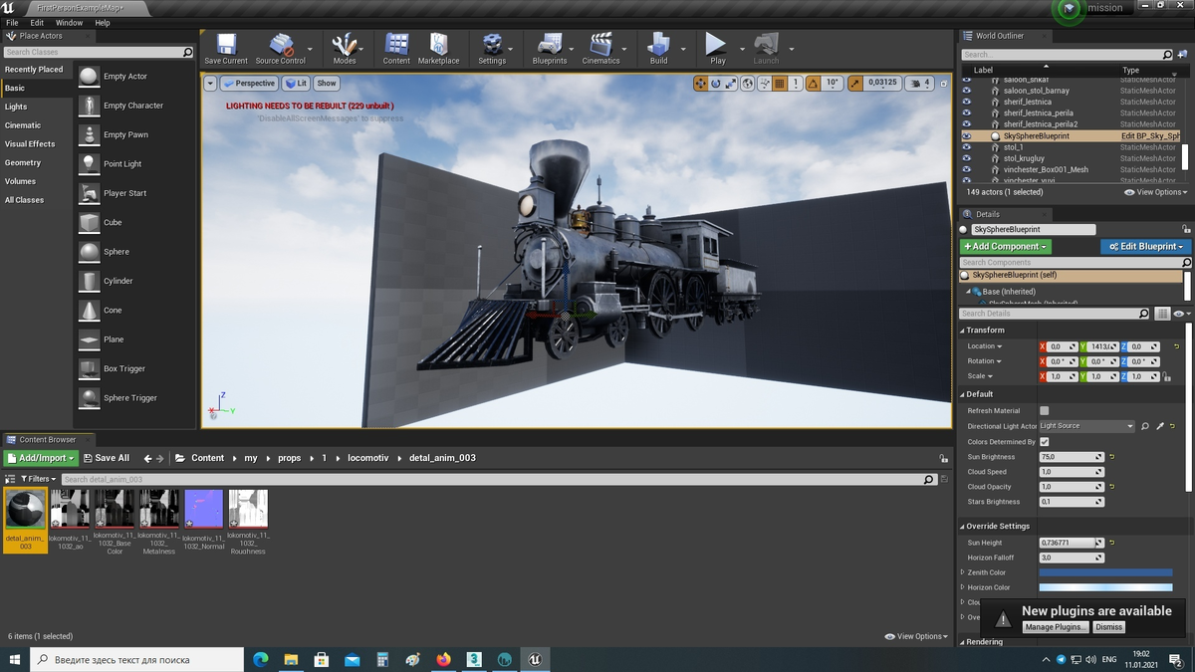Open the Window menu
This screenshot has width=1195, height=672.
pyautogui.click(x=69, y=22)
